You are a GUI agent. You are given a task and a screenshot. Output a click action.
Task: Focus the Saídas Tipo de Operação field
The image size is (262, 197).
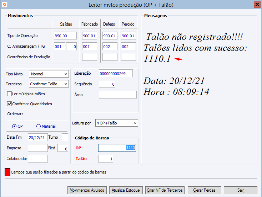[x=65, y=36]
